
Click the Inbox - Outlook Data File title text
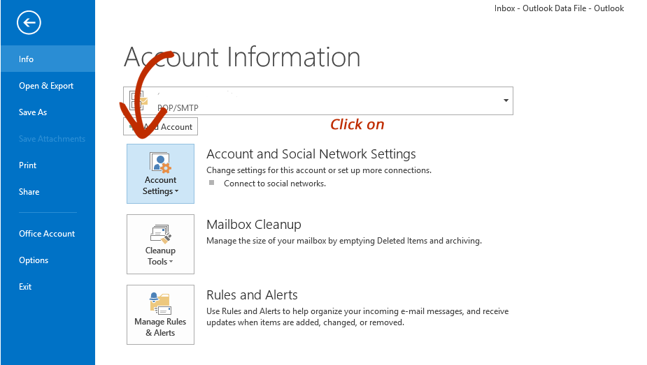559,8
